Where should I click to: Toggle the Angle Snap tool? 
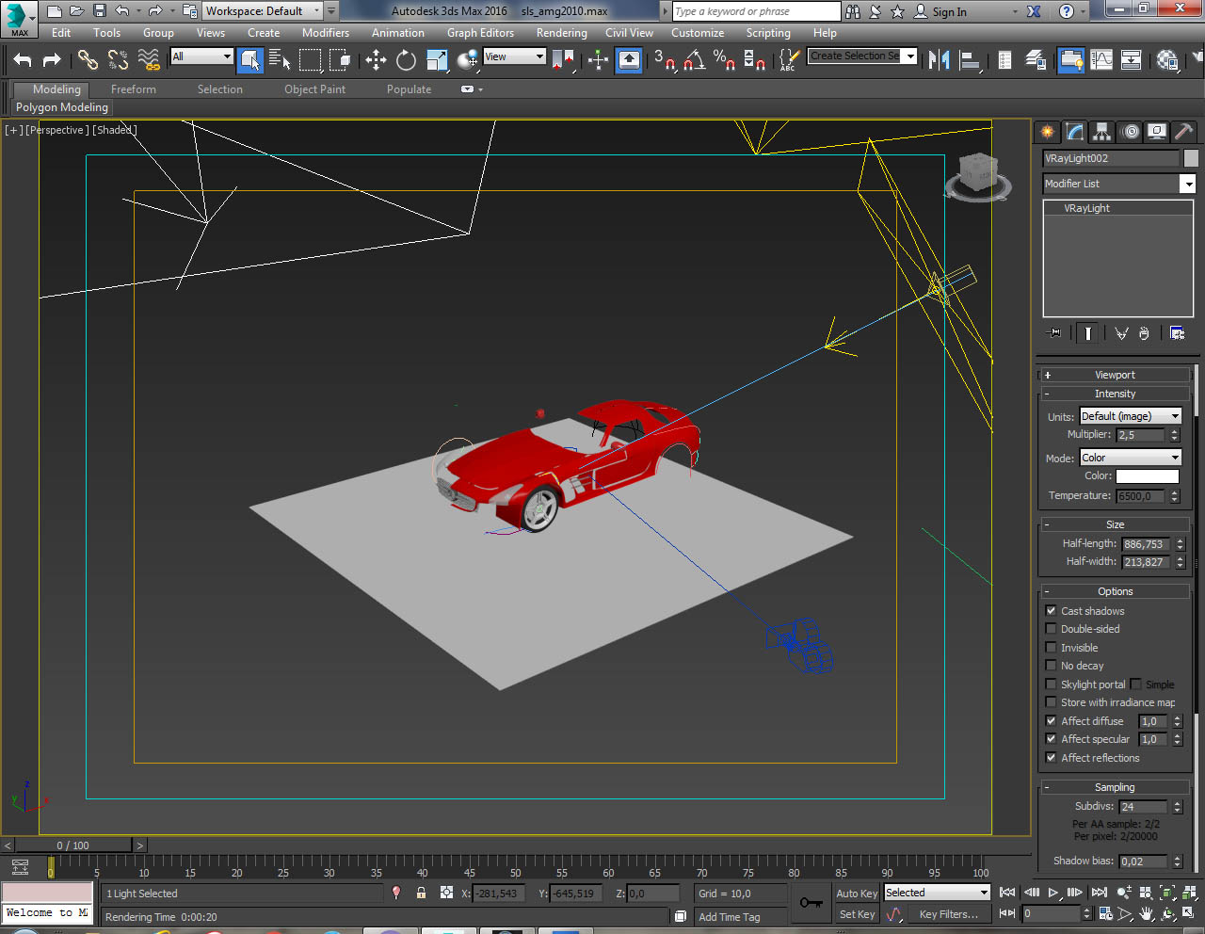[x=695, y=60]
